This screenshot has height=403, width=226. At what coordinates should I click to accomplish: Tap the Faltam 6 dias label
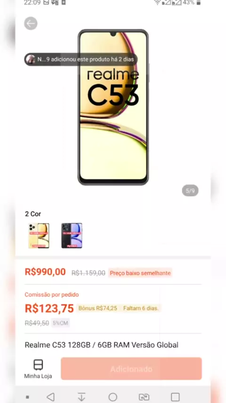click(141, 308)
